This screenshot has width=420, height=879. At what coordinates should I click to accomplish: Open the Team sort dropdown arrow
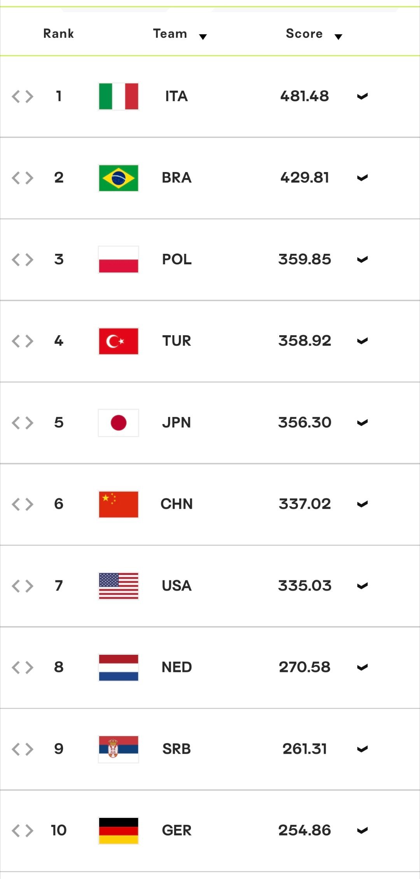(203, 37)
